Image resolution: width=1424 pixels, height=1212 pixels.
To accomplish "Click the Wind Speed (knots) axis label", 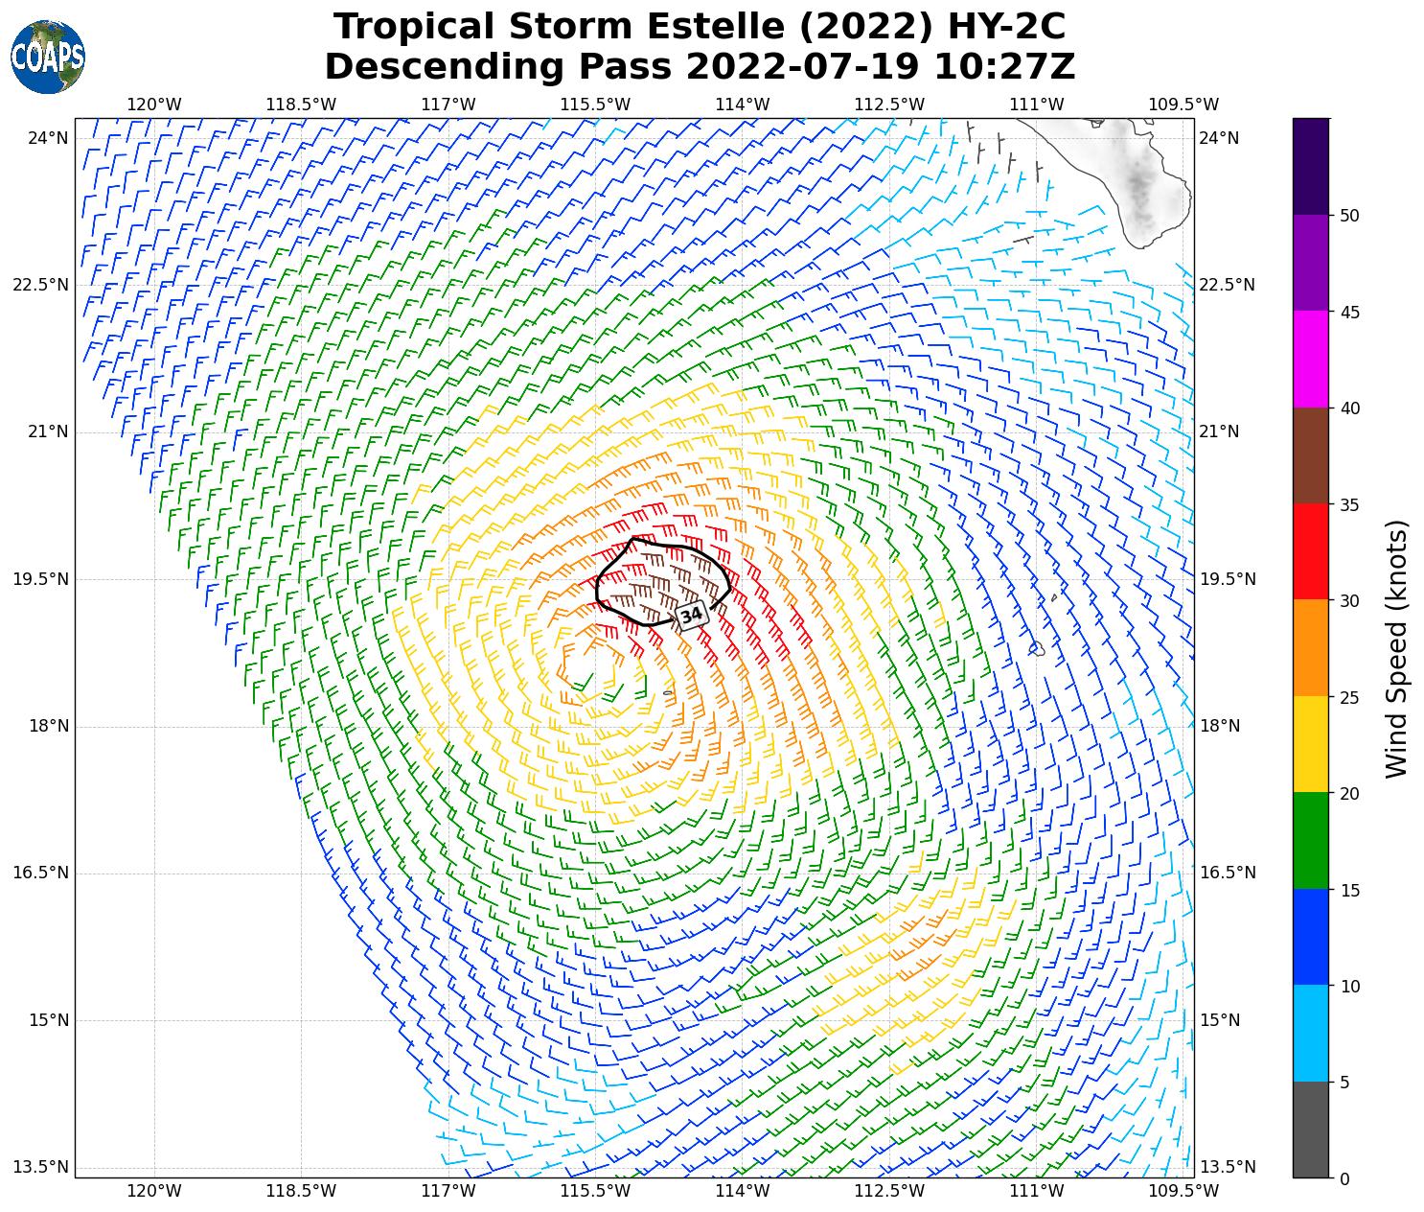I will pos(1398,648).
